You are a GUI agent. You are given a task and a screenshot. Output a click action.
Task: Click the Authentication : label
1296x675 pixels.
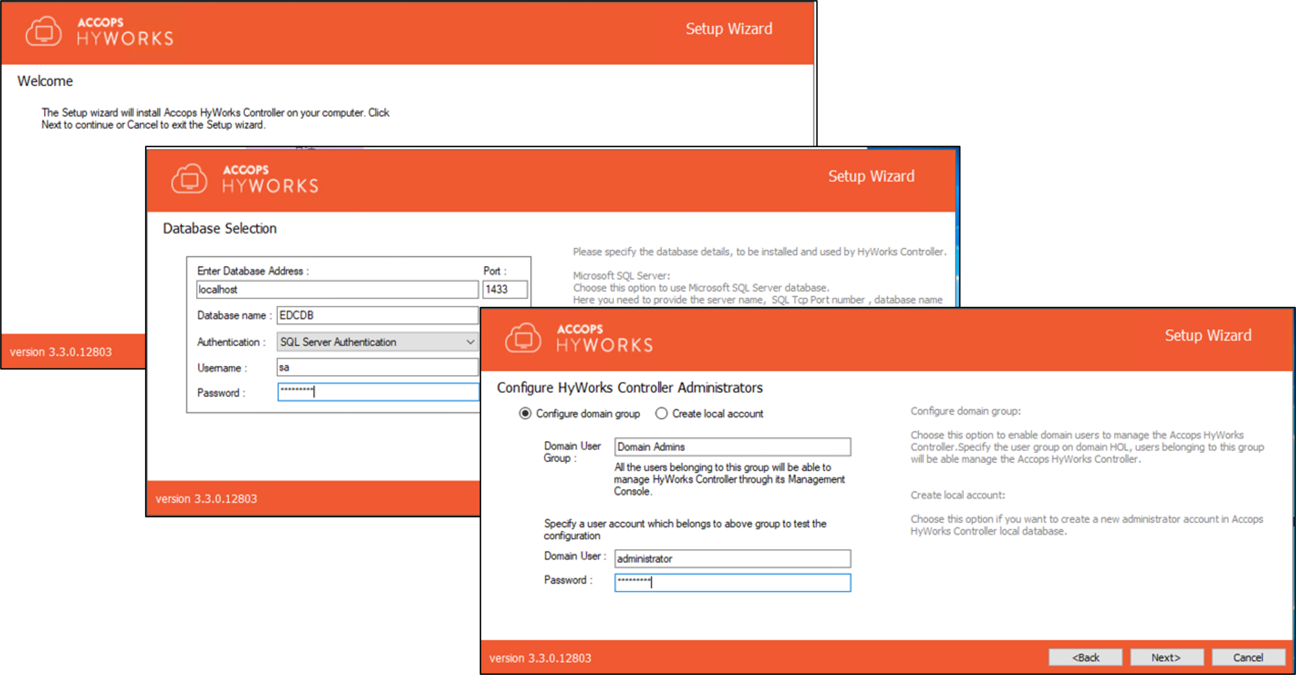[x=231, y=342]
